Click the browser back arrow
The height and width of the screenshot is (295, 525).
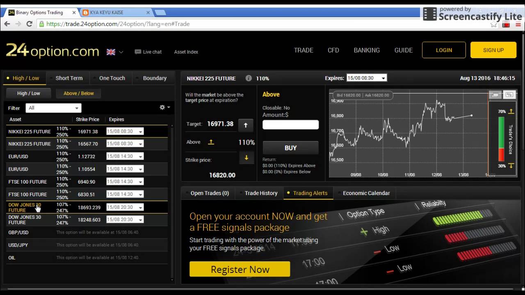coord(7,24)
